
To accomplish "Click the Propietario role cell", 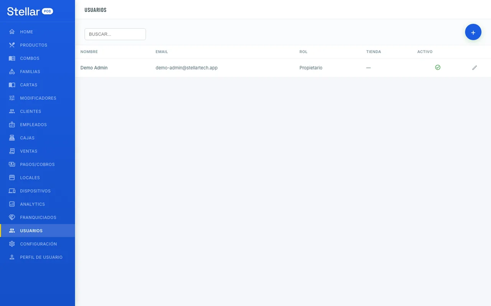I will [311, 68].
